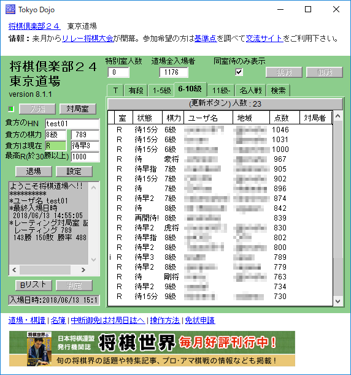Click the user list scroll up arrow
The height and width of the screenshot is (375, 351).
click(338, 116)
